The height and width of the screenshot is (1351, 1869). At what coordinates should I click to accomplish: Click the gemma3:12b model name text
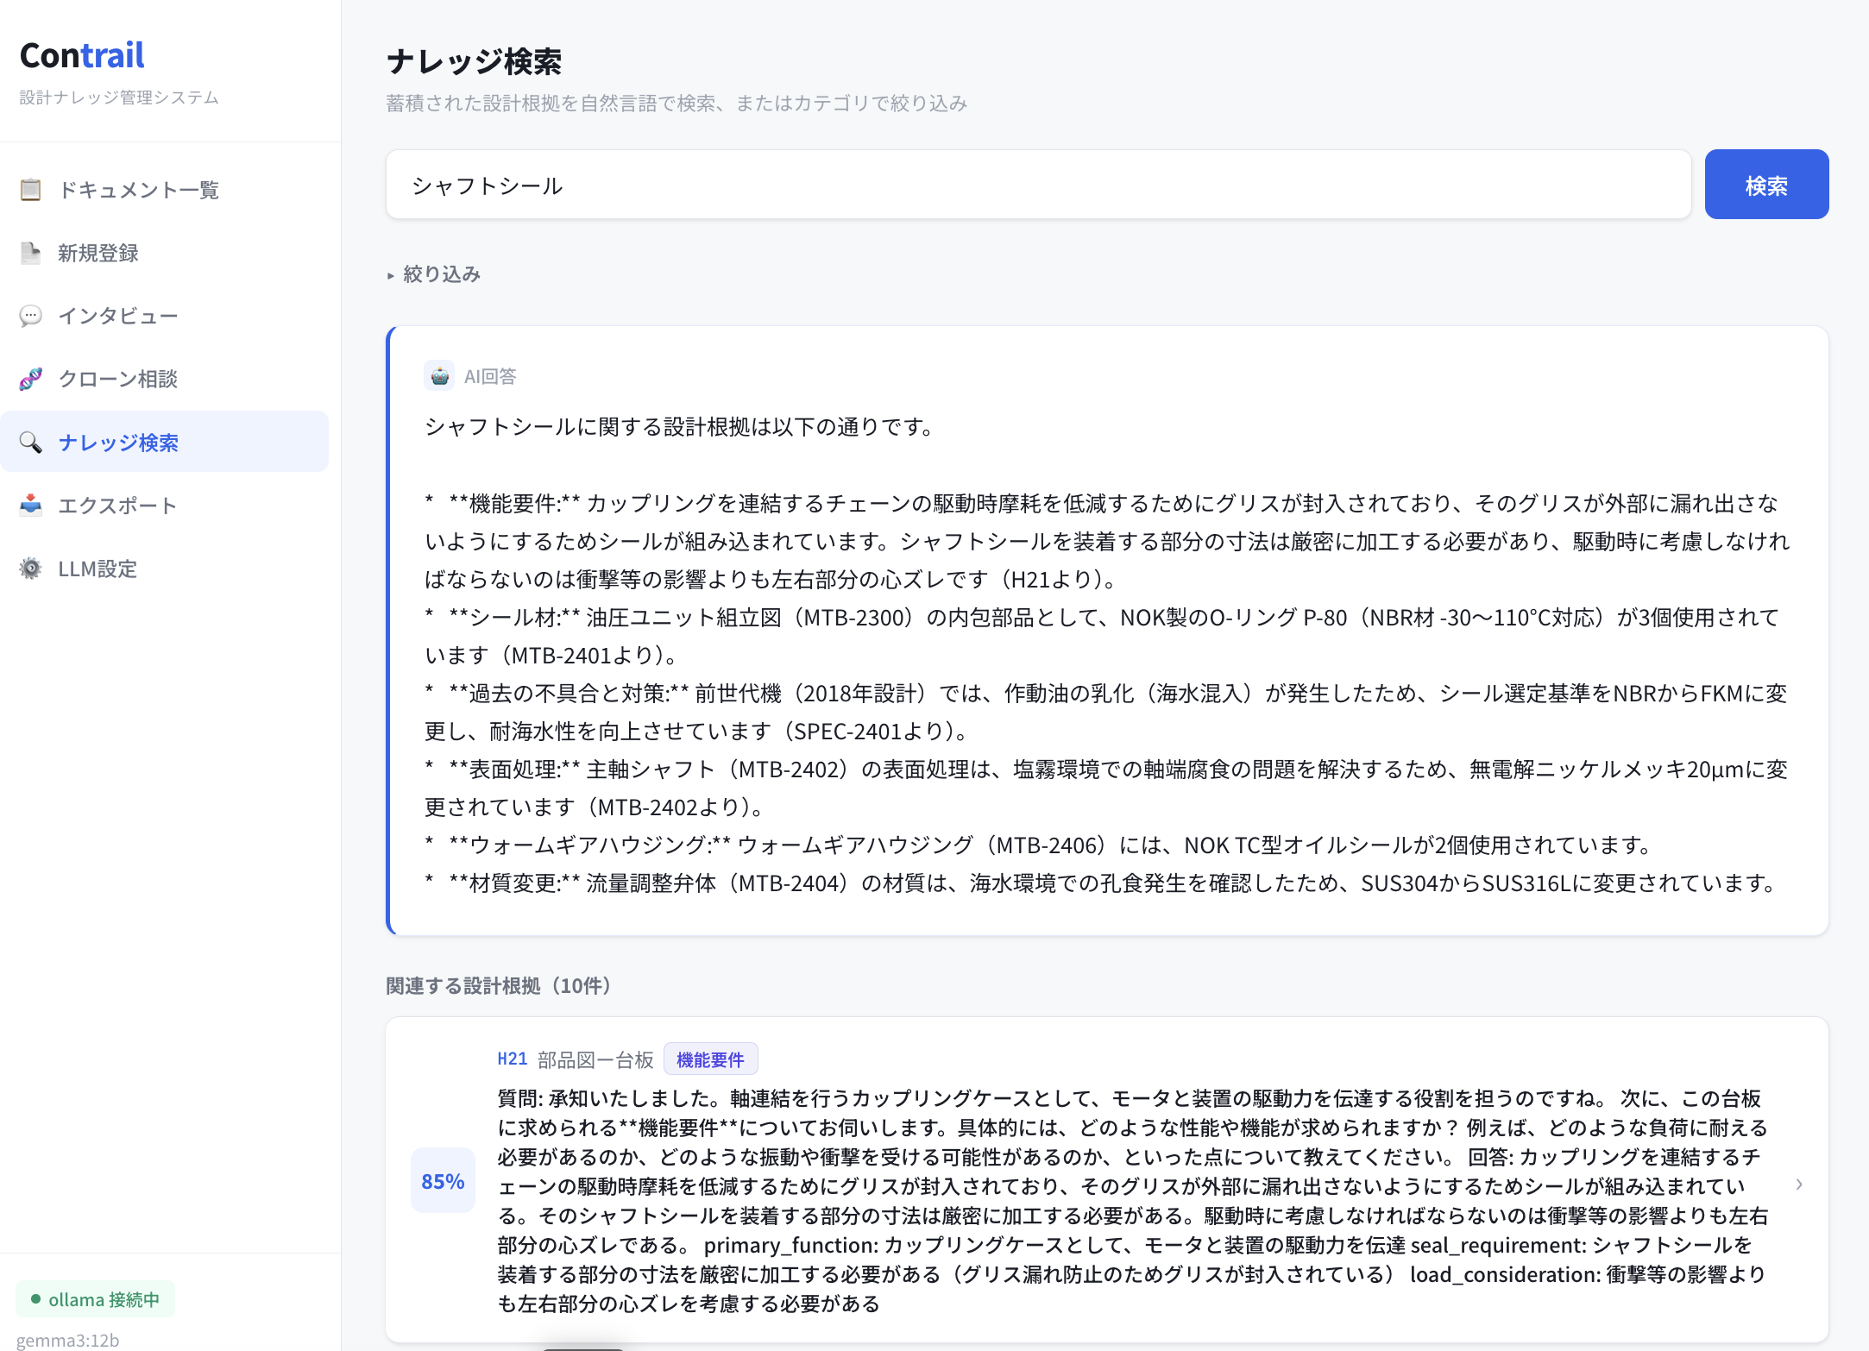point(67,1340)
